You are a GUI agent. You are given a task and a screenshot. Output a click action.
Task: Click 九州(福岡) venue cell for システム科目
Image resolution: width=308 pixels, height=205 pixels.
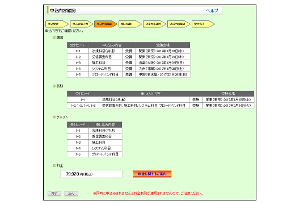(163, 69)
